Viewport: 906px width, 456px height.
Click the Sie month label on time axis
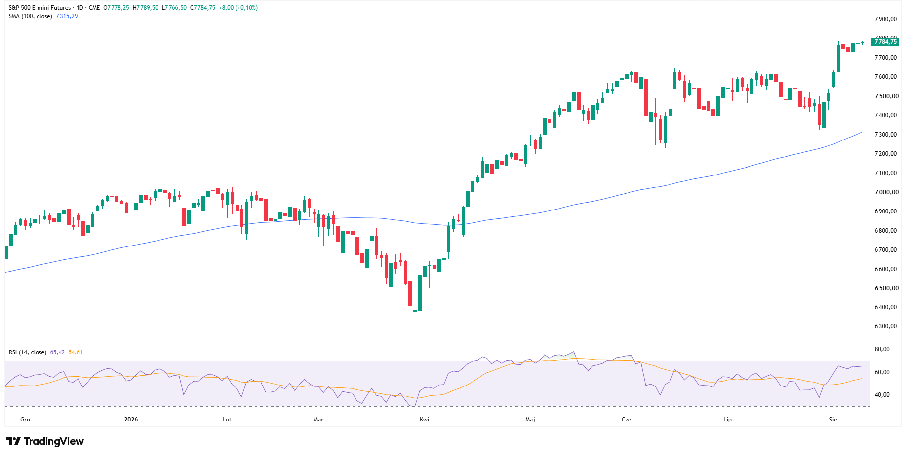[x=833, y=420]
